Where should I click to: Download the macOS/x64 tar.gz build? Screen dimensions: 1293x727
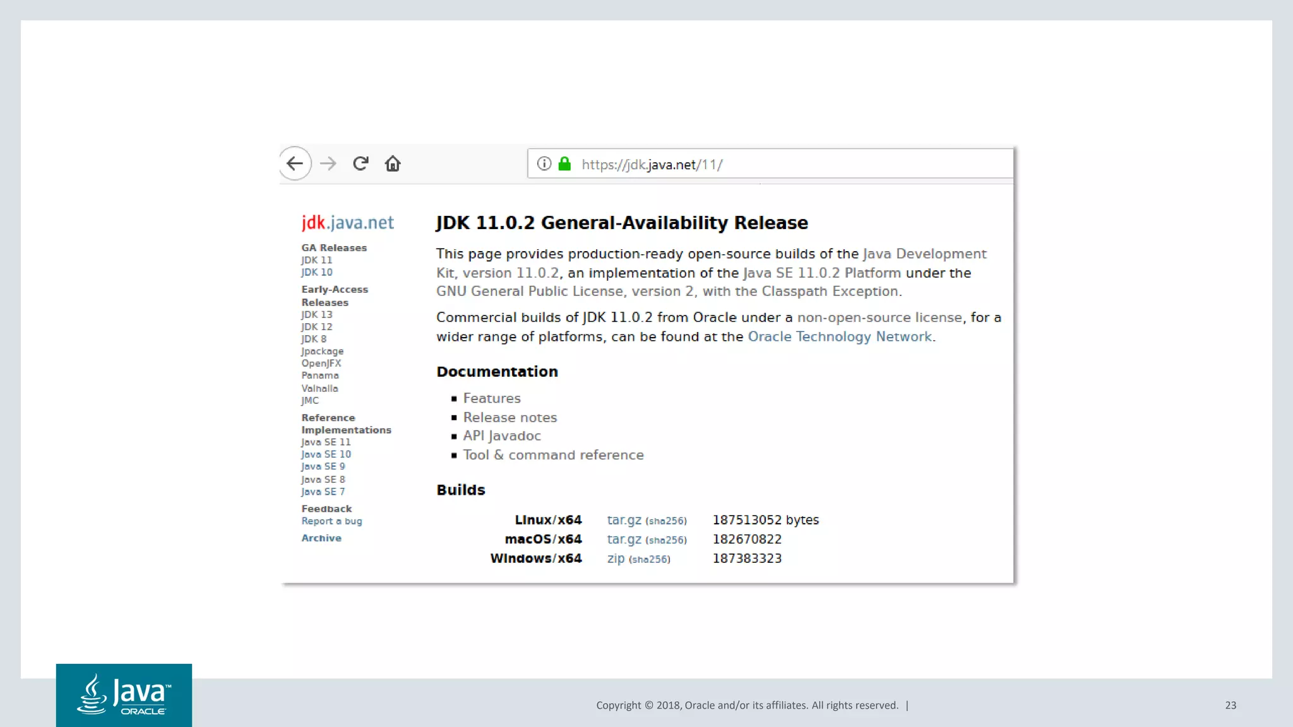(624, 540)
